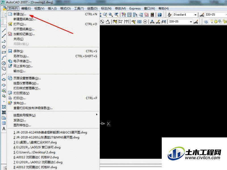Viewport: 227px width, 170px height.
Task: Select the Insert Block tool
Action: pyautogui.click(x=4, y=91)
